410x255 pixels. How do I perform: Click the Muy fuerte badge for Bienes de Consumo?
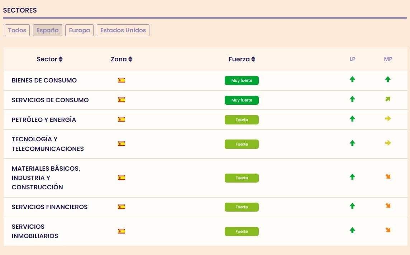click(242, 81)
